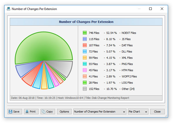Click the gray Other (24) legend swatch
173x123 pixels.
[85, 89]
